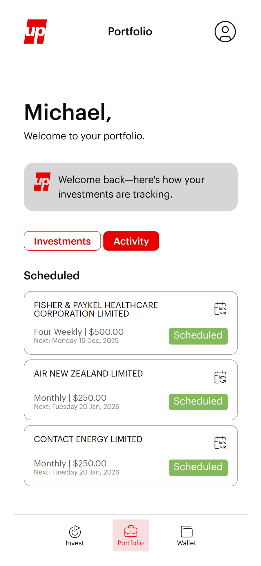Image resolution: width=261 pixels, height=566 pixels.
Task: Select the Portfolio briefcase icon
Action: [130, 531]
